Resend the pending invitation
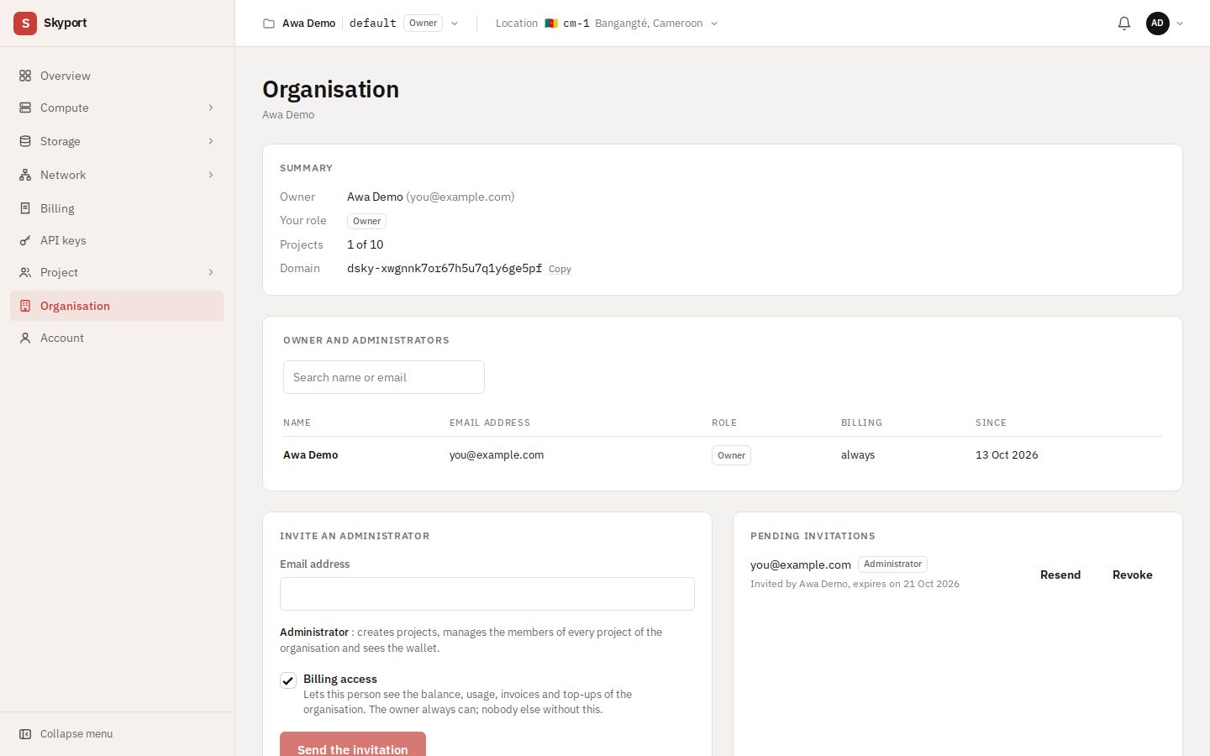Image resolution: width=1210 pixels, height=756 pixels. [1060, 575]
